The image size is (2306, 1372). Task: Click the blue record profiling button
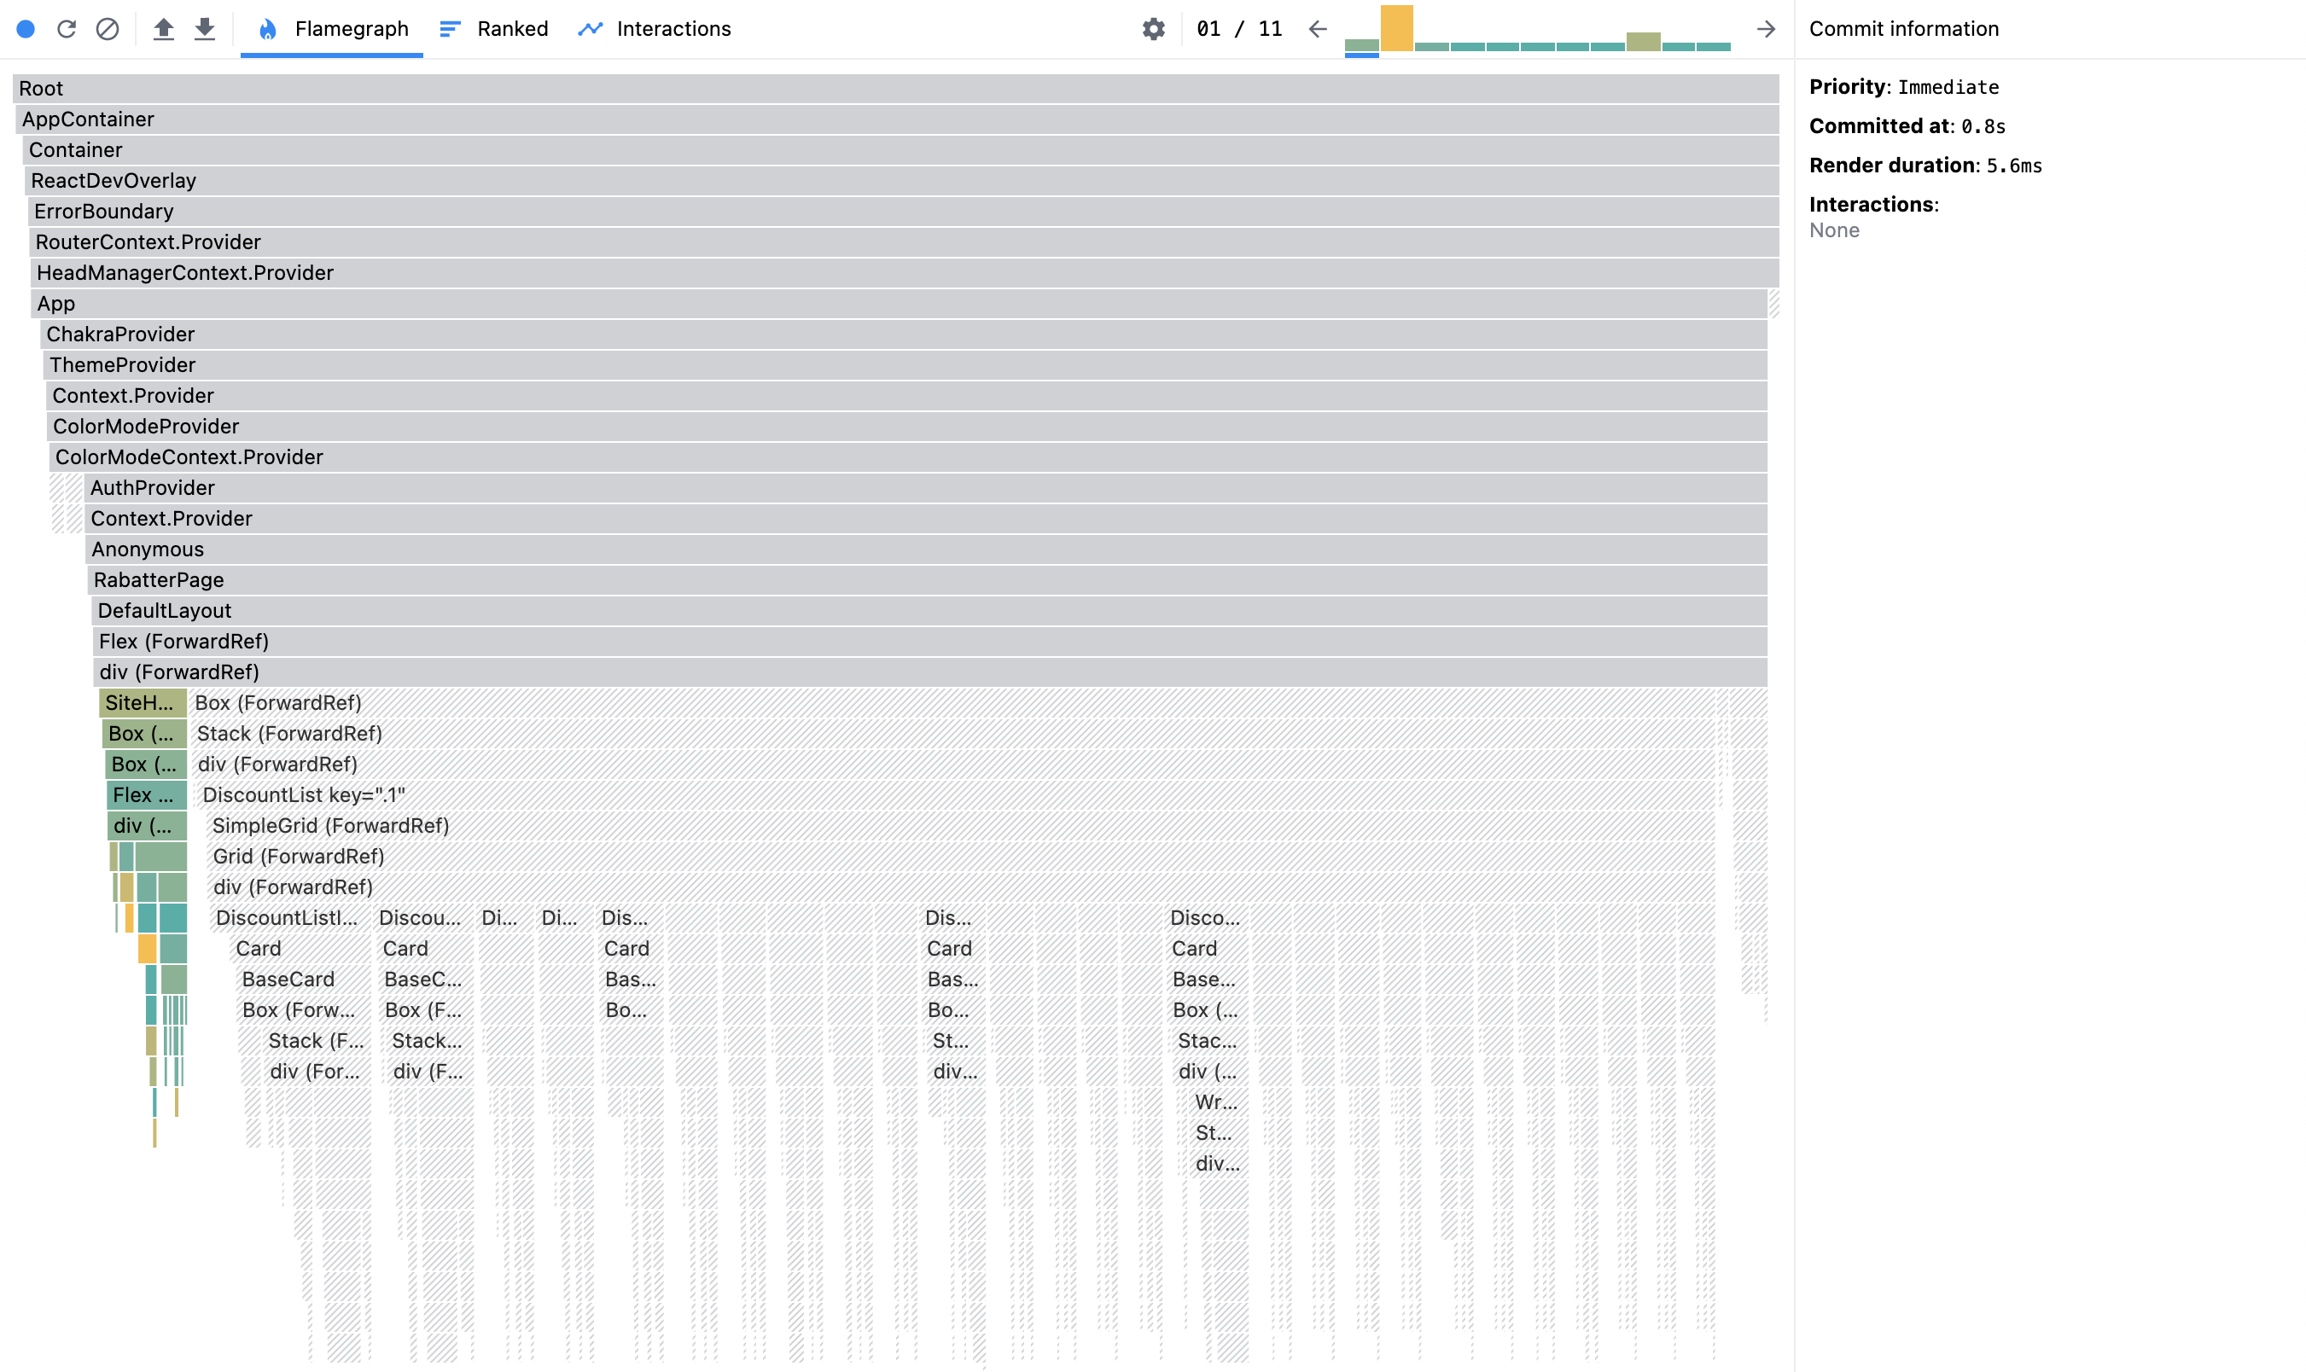click(x=26, y=29)
